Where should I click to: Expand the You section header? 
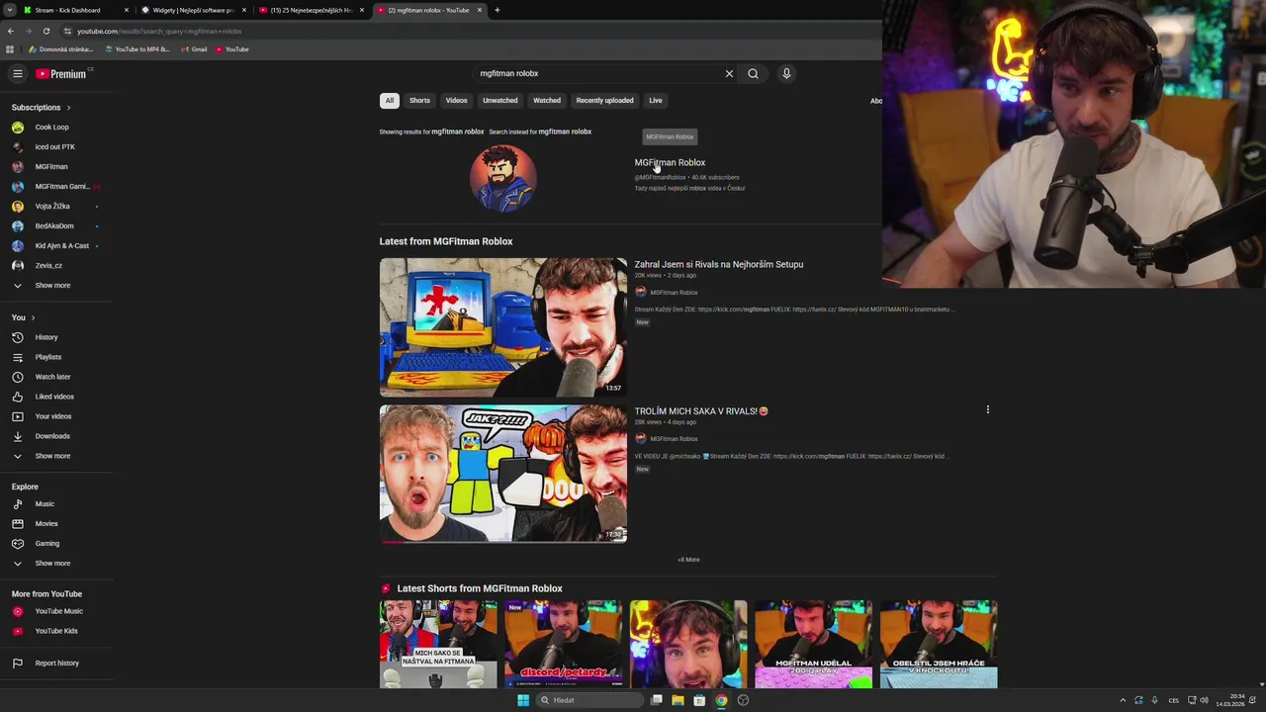(x=23, y=317)
